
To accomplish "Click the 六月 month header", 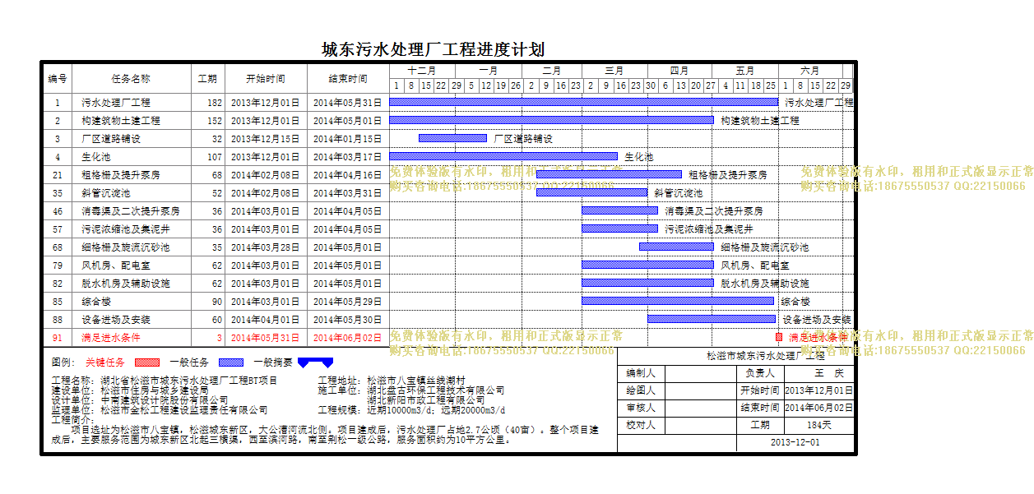I will pyautogui.click(x=810, y=71).
